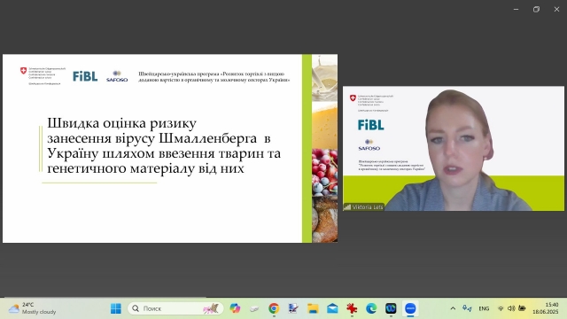The height and width of the screenshot is (319, 567).
Task: Select Viktoria Lets participant video tile
Action: pos(454,148)
